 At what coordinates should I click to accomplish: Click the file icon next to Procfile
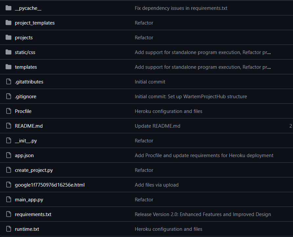[9, 111]
